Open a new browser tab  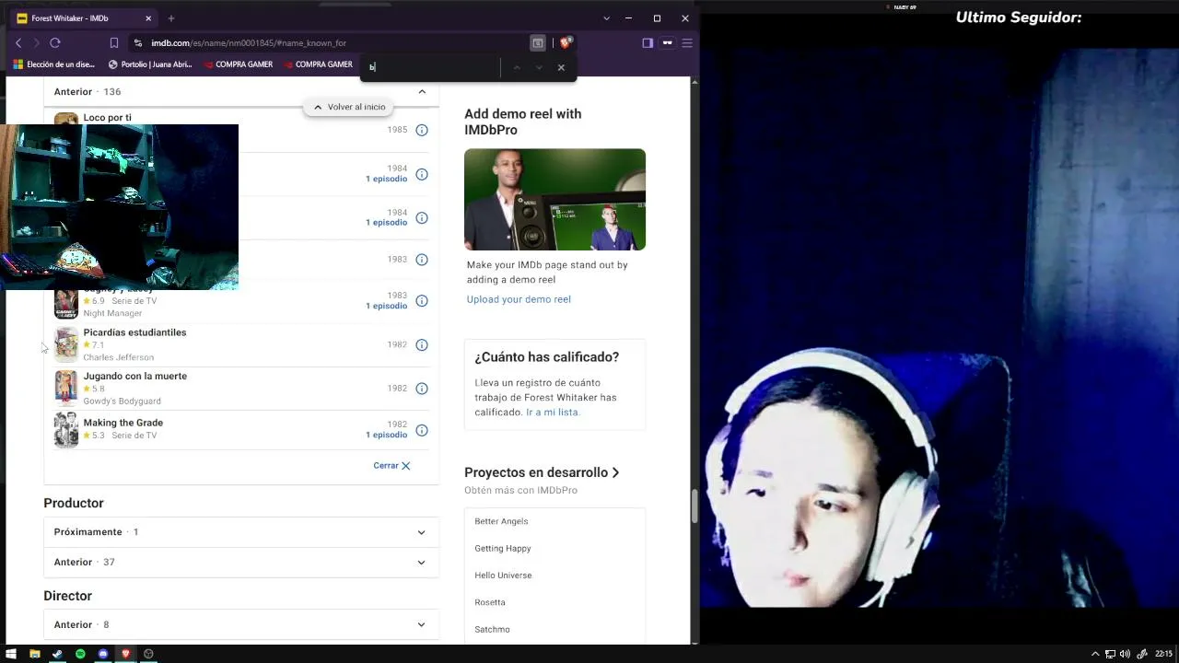click(x=171, y=18)
